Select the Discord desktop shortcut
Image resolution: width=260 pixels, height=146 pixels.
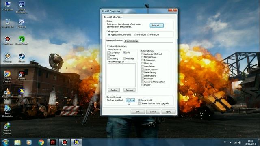[x=22, y=24]
